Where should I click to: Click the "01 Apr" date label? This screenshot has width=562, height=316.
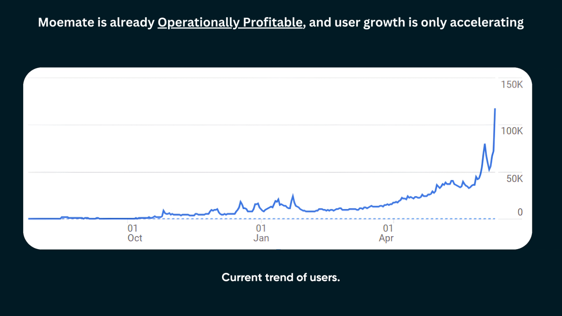point(387,233)
